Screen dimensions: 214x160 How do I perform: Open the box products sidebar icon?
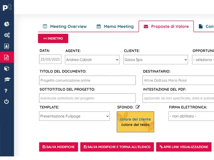point(6,68)
